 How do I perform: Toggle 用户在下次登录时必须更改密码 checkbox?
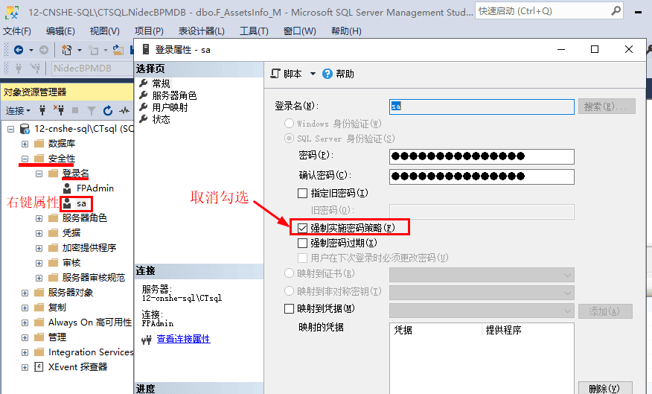303,258
